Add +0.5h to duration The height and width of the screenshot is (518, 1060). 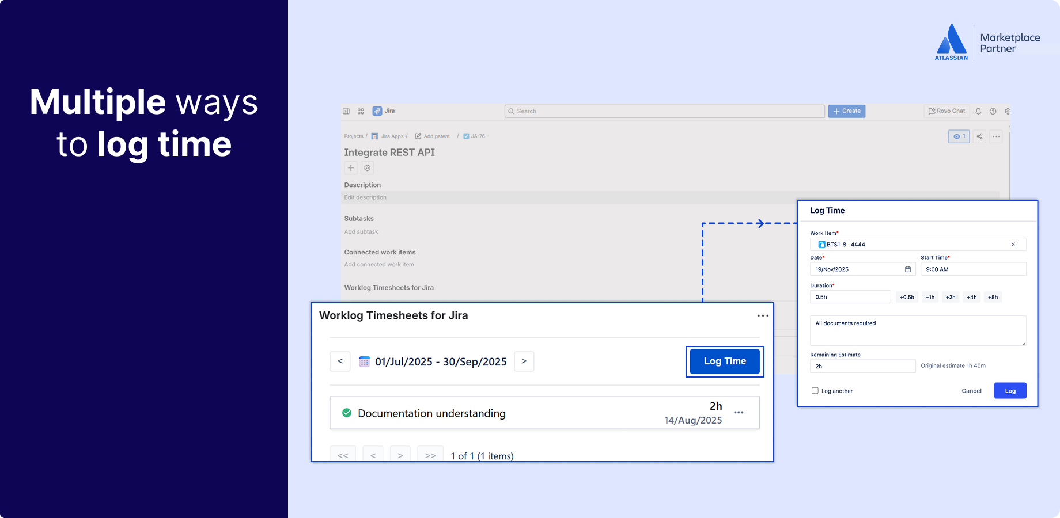(907, 297)
